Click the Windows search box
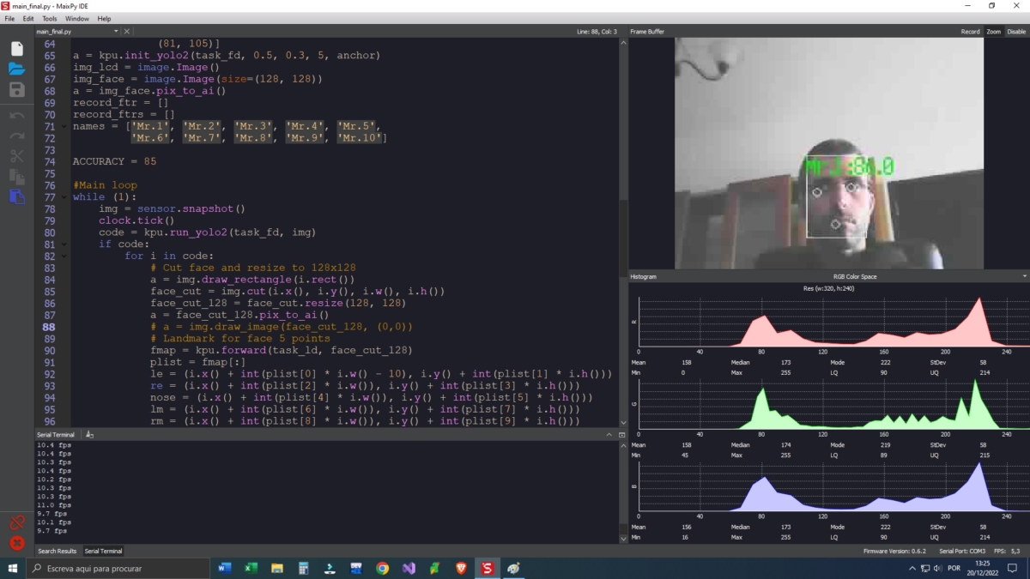This screenshot has height=579, width=1030. 118,568
